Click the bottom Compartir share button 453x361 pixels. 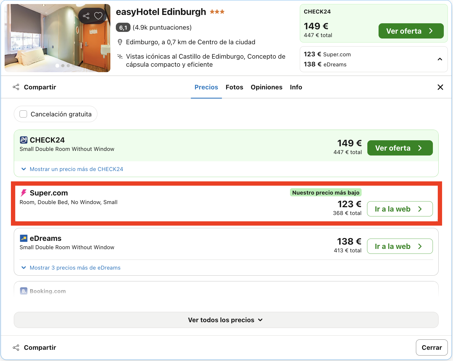coord(34,347)
